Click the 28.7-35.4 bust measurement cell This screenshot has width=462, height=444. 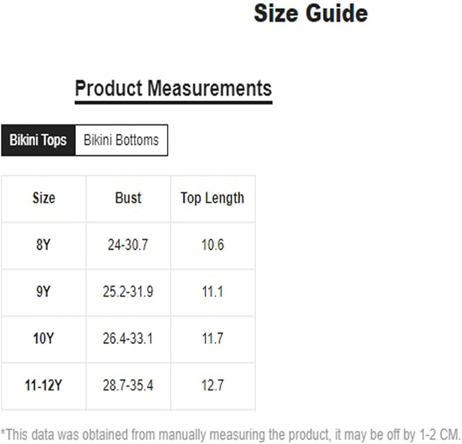point(128,386)
